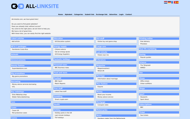The width and height of the screenshot is (190, 119).
Task: Open the UK Education system link
Action: pos(62,41)
